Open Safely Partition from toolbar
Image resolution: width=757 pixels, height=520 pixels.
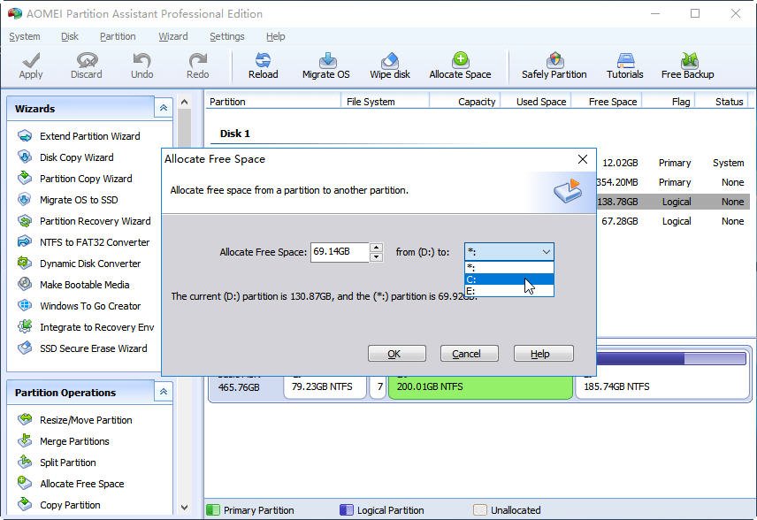554,65
